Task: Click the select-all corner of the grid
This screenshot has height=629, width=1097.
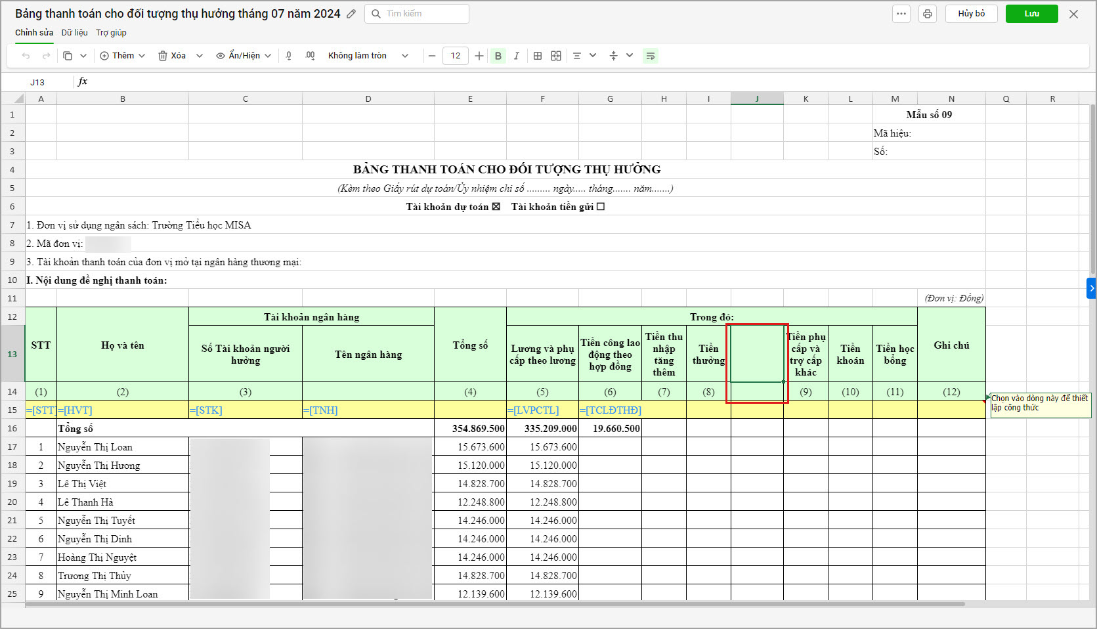Action: (13, 98)
